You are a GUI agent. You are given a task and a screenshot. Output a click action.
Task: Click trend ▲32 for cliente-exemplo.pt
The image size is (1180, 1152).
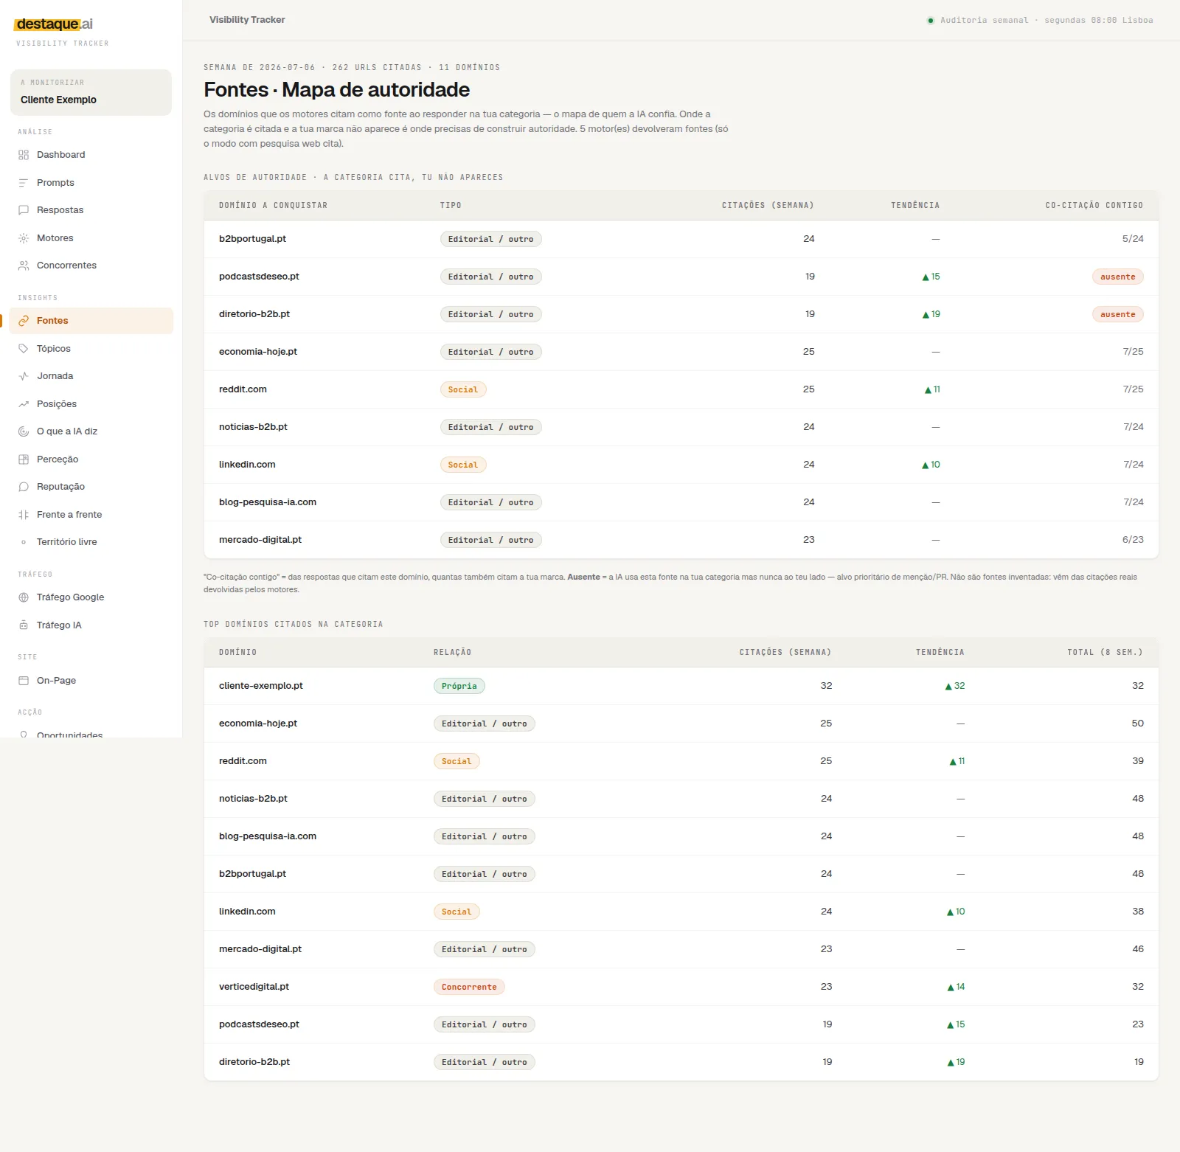(x=955, y=686)
